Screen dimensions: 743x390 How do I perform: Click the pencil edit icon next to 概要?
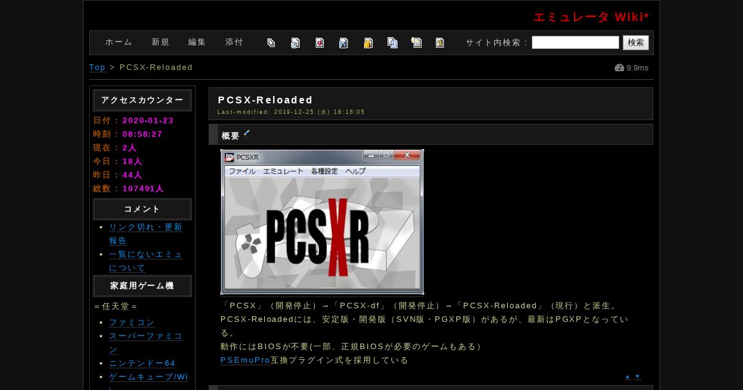(247, 133)
